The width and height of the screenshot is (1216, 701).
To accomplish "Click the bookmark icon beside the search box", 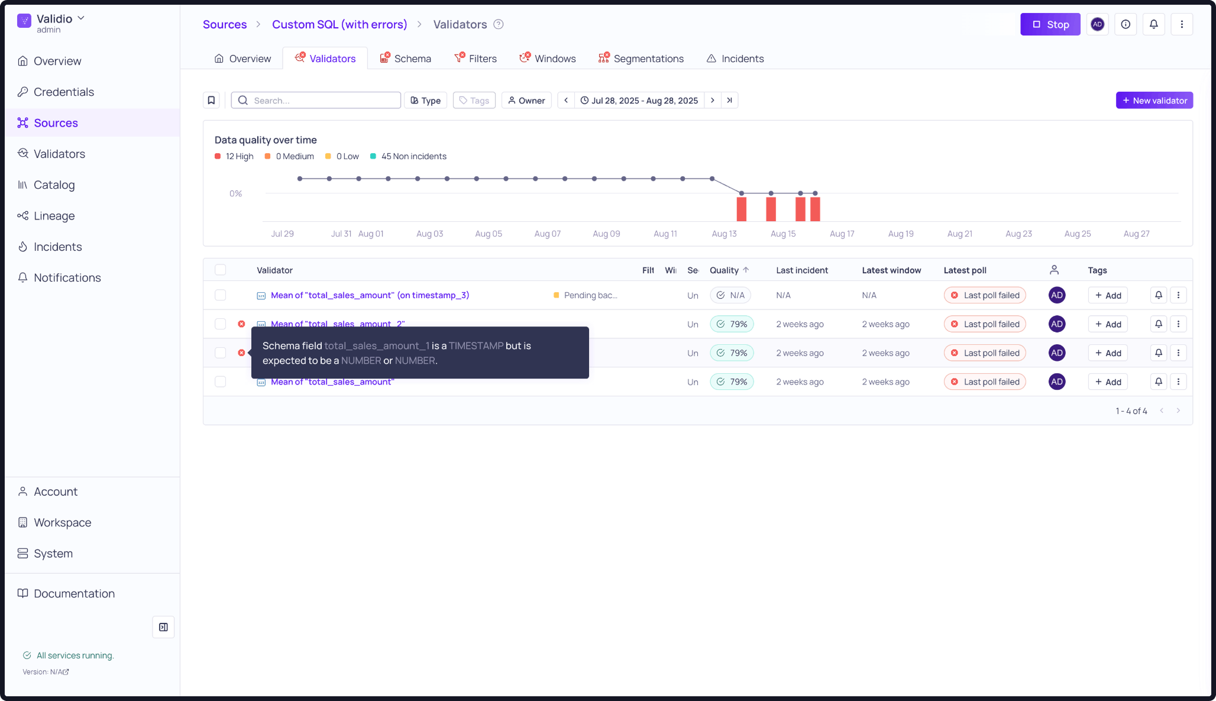I will click(211, 100).
